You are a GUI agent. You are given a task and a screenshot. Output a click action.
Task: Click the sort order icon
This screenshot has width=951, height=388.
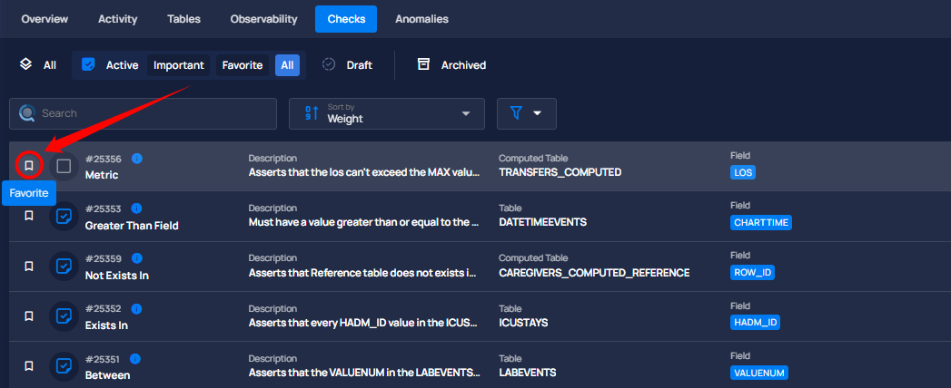click(312, 113)
